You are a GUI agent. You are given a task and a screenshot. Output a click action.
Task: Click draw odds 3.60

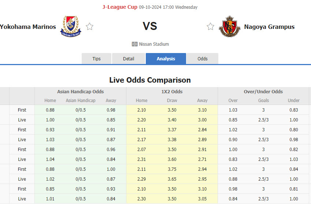(x=172, y=159)
